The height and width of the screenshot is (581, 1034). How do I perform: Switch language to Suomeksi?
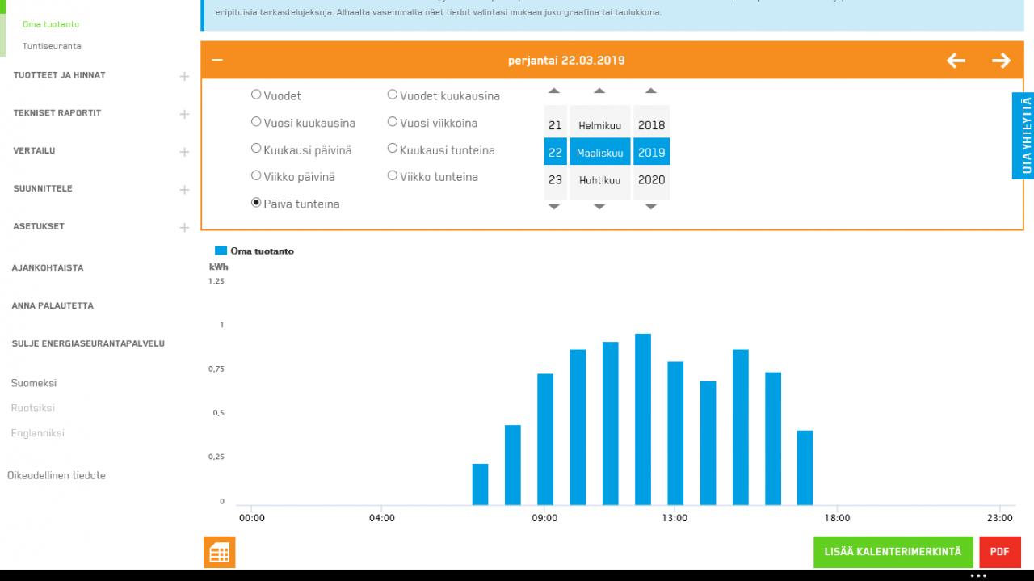tap(34, 383)
